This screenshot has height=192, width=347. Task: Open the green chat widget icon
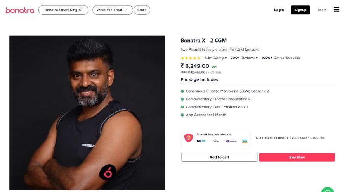pos(328,190)
